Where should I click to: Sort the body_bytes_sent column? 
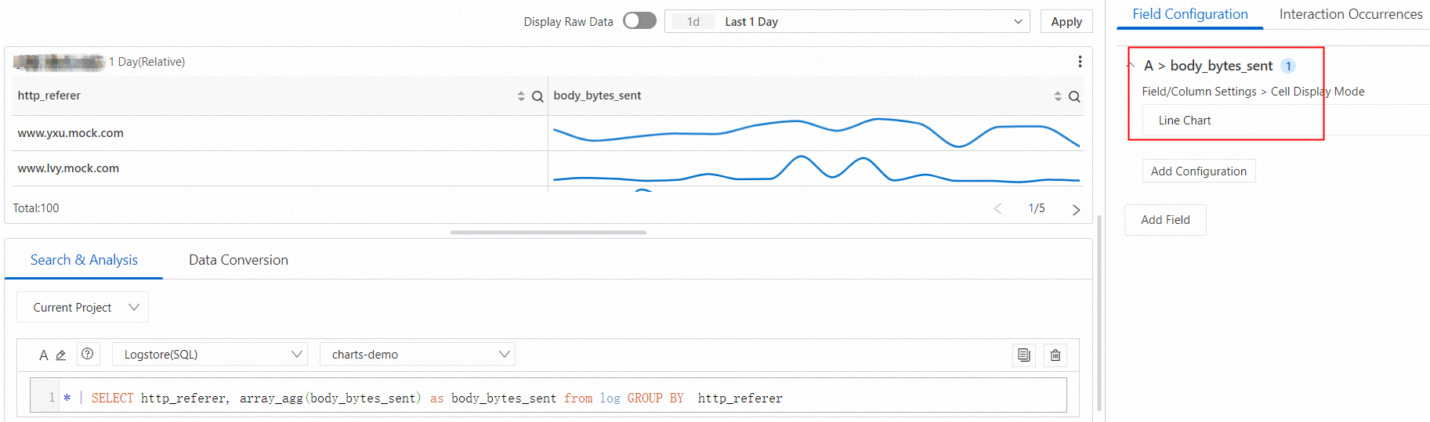pos(1058,96)
